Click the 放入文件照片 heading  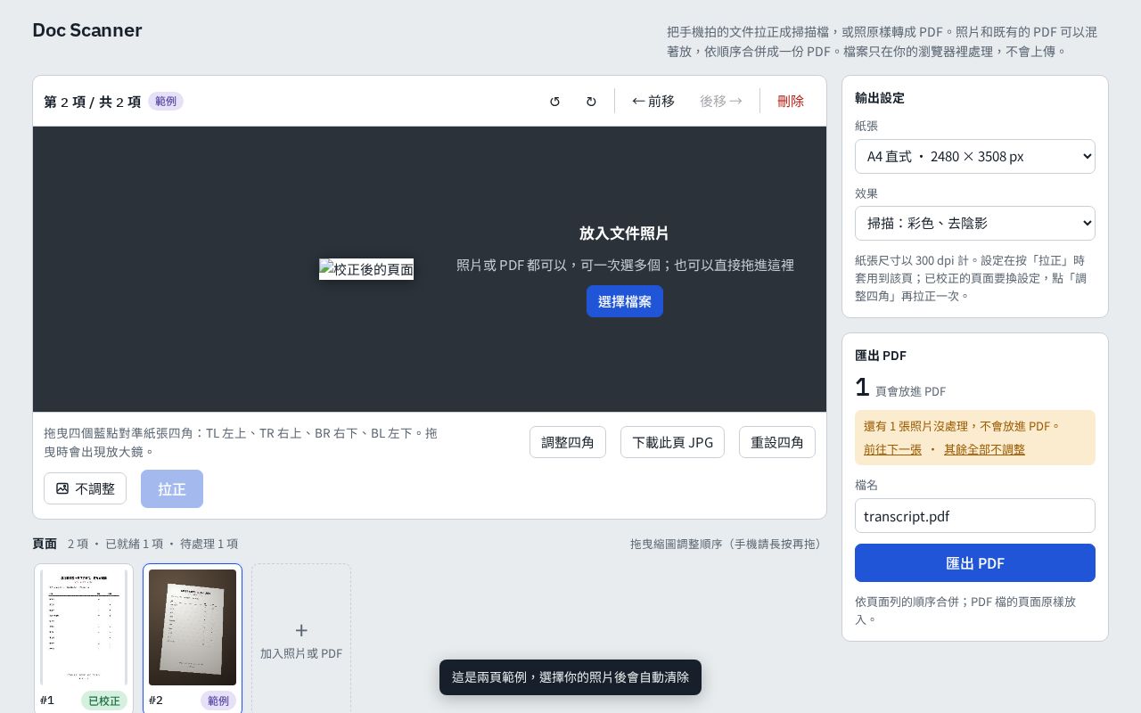(624, 234)
